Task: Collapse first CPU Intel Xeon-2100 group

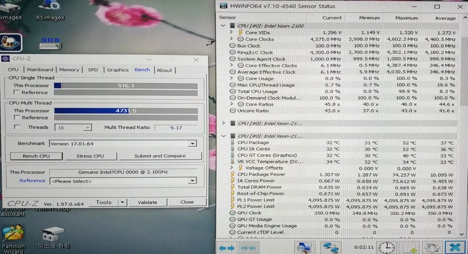Action: [x=223, y=25]
